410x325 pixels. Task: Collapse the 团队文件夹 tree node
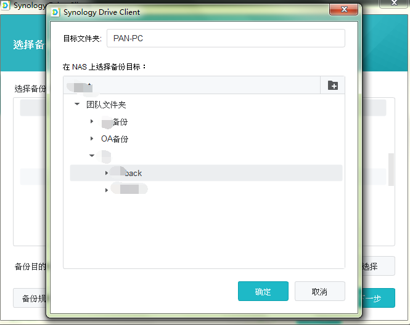point(77,104)
